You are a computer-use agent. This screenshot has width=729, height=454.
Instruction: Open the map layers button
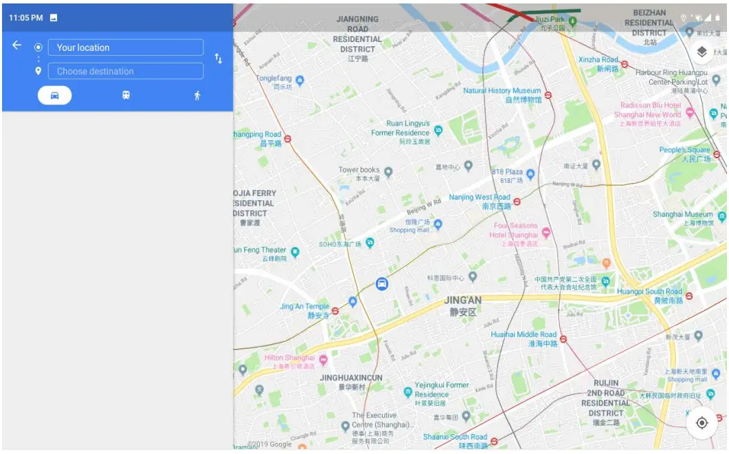pyautogui.click(x=702, y=52)
